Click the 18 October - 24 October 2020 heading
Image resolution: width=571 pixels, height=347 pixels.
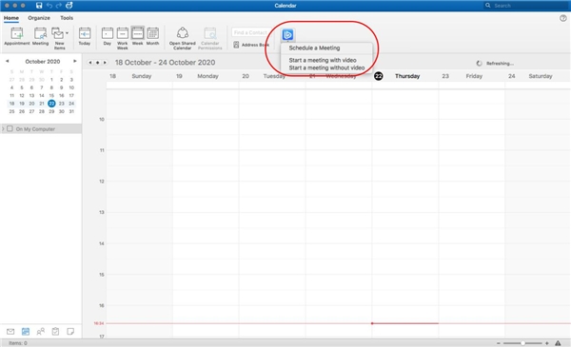coord(165,63)
